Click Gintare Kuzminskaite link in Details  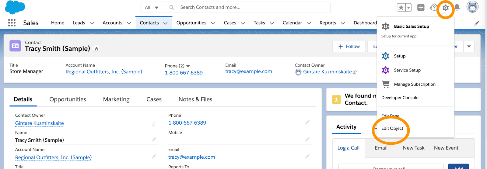(x=40, y=123)
